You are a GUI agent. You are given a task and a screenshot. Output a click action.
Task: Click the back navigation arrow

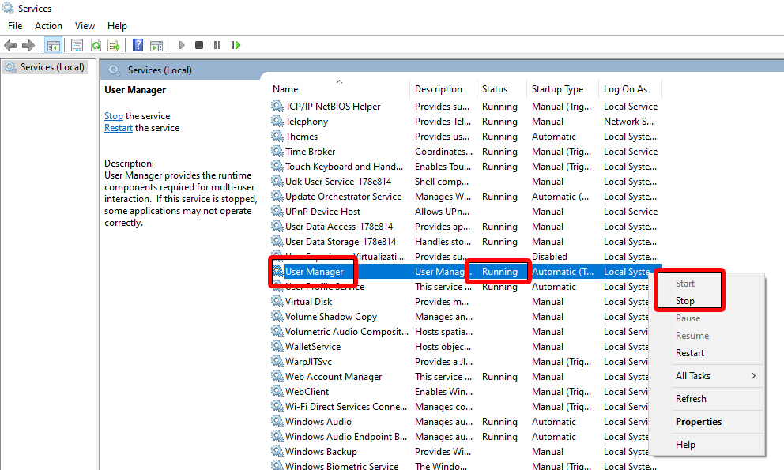(x=10, y=45)
